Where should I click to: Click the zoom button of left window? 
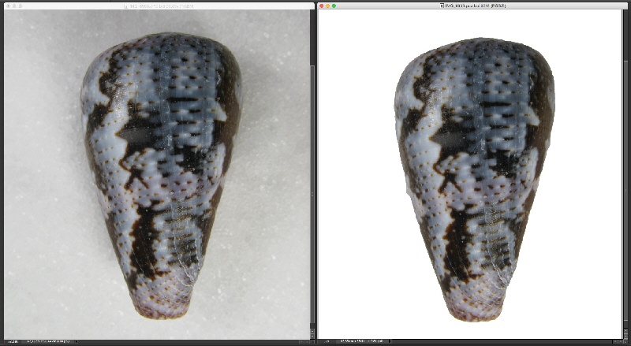(20, 6)
